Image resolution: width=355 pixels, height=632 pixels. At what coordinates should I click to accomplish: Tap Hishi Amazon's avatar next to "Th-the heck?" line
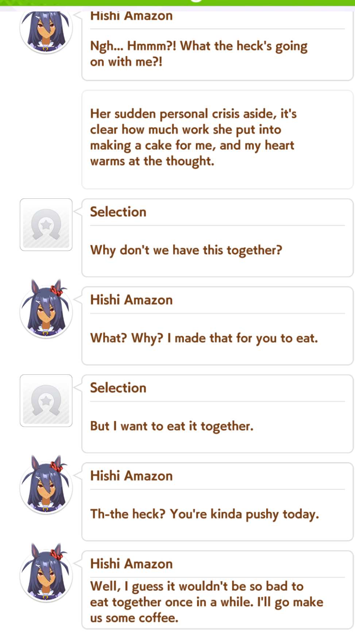point(46,485)
